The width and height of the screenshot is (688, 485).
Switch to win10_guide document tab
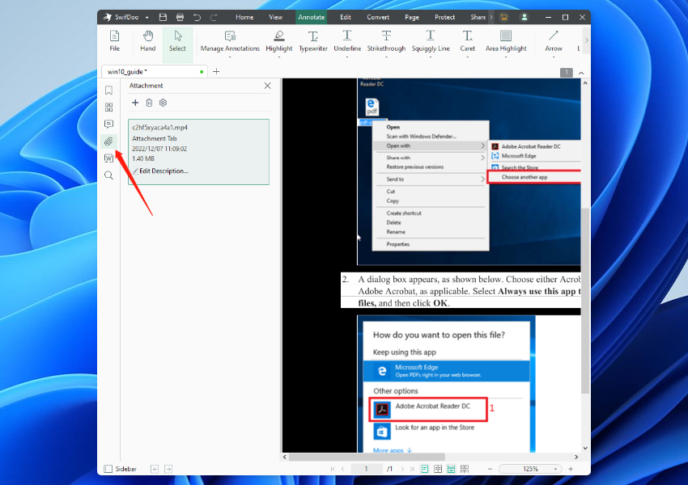click(x=155, y=71)
